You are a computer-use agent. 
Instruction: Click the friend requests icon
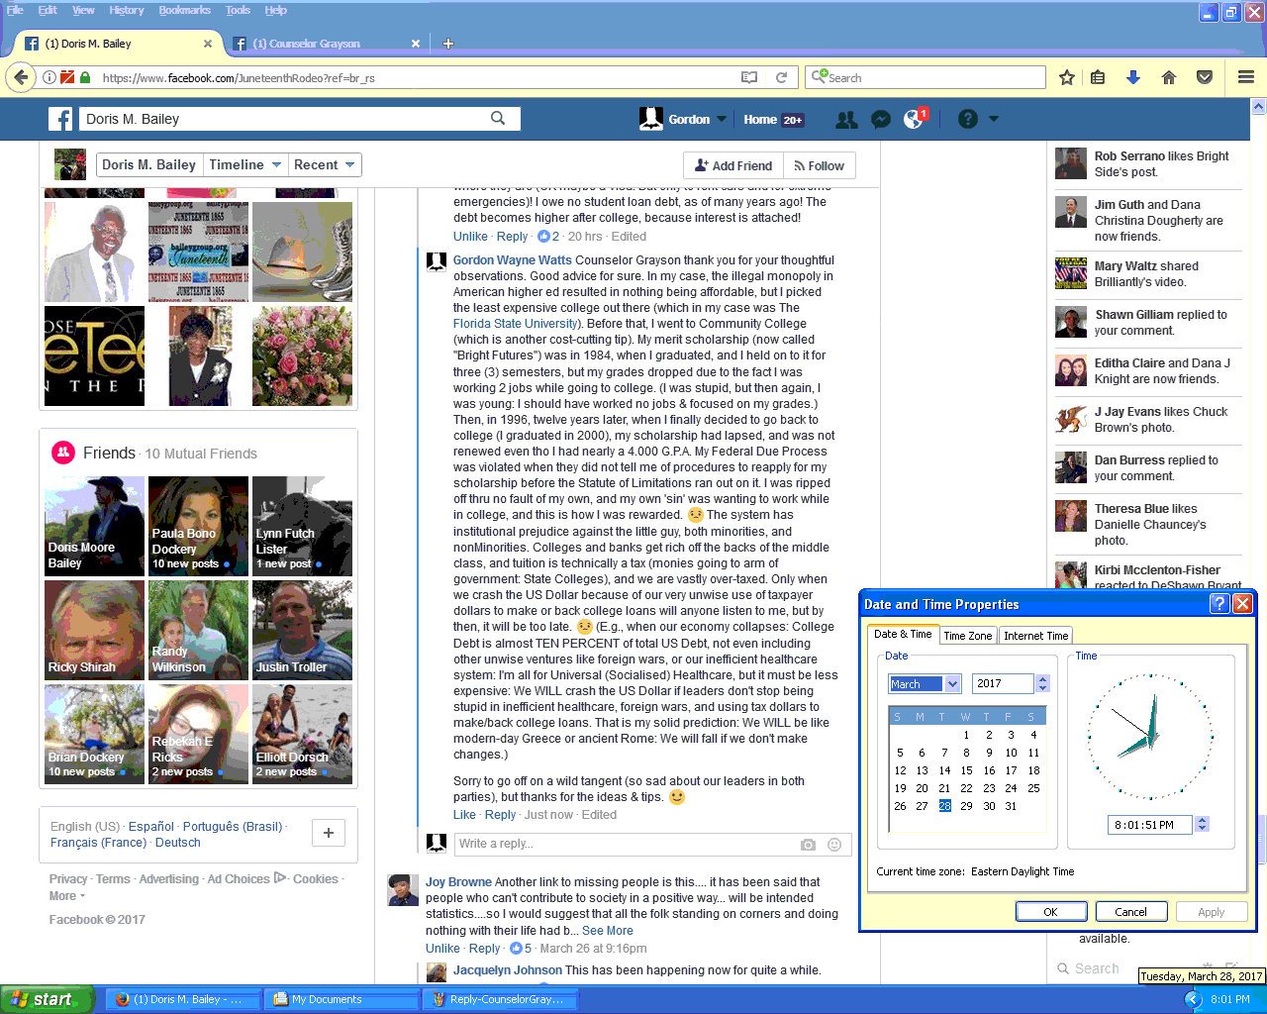click(x=846, y=119)
